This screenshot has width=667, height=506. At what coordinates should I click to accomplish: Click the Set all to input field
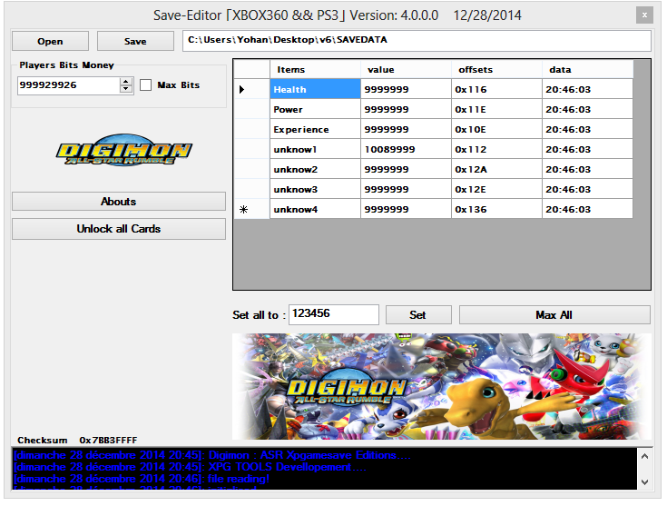coord(333,314)
